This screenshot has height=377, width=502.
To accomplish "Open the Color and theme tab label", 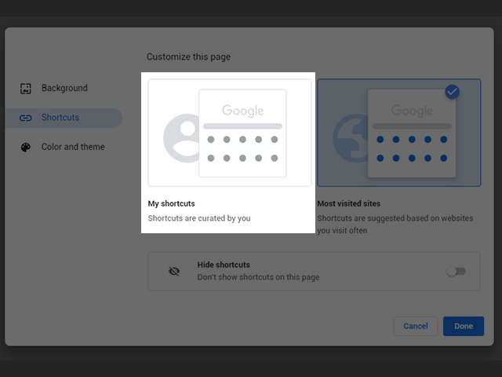I will (73, 147).
